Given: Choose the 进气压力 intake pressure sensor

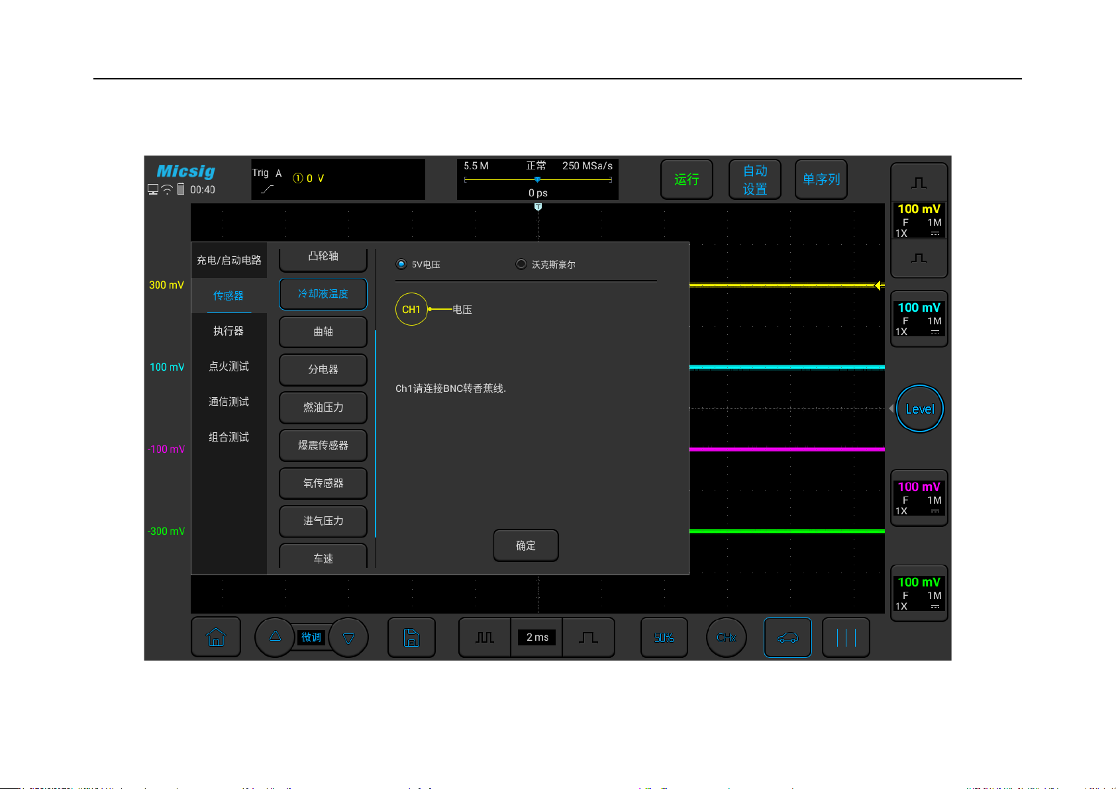Looking at the screenshot, I should [323, 521].
